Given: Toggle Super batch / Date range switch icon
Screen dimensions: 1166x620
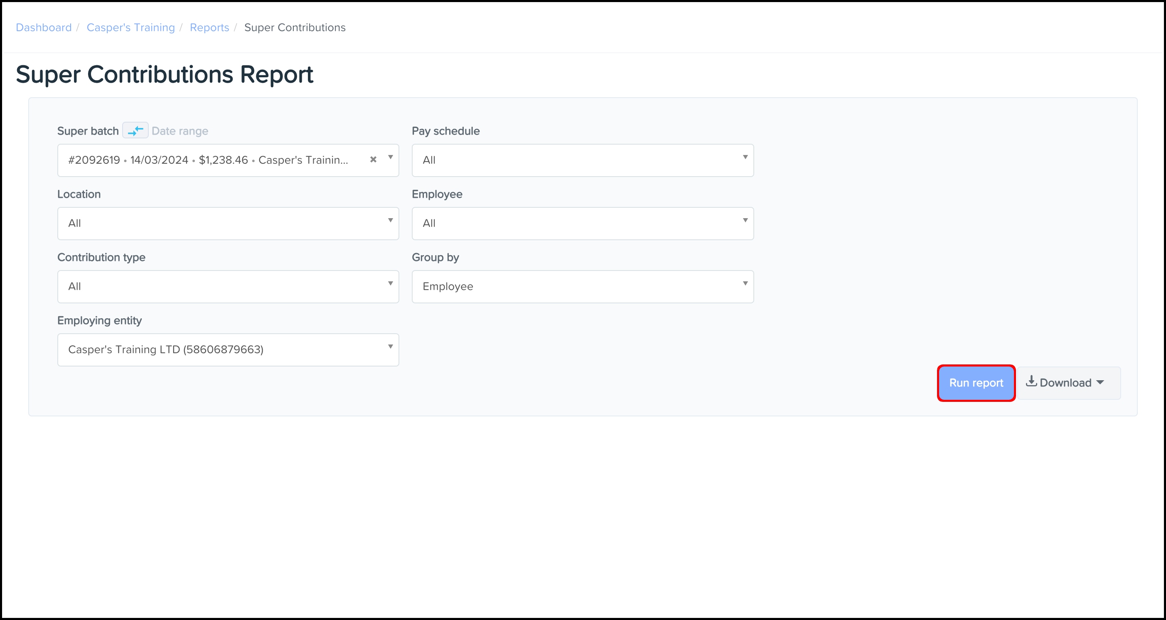Looking at the screenshot, I should click(135, 131).
